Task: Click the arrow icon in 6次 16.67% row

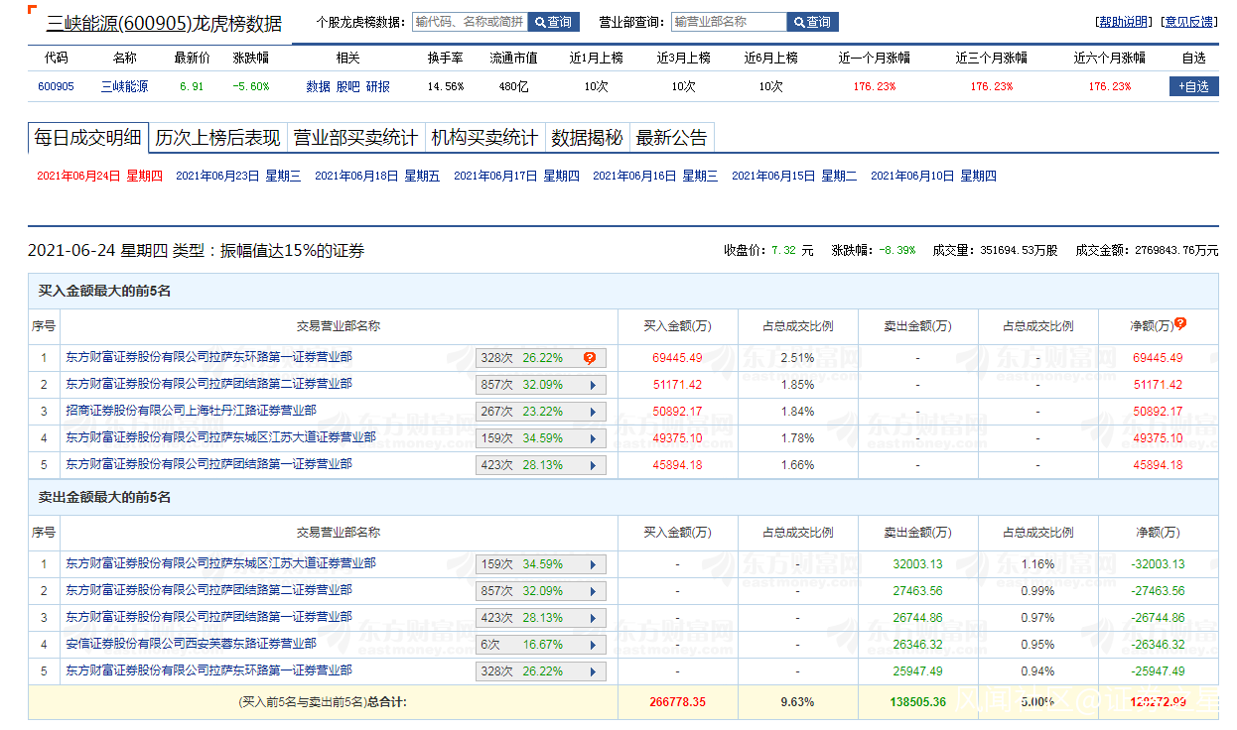Action: [594, 645]
